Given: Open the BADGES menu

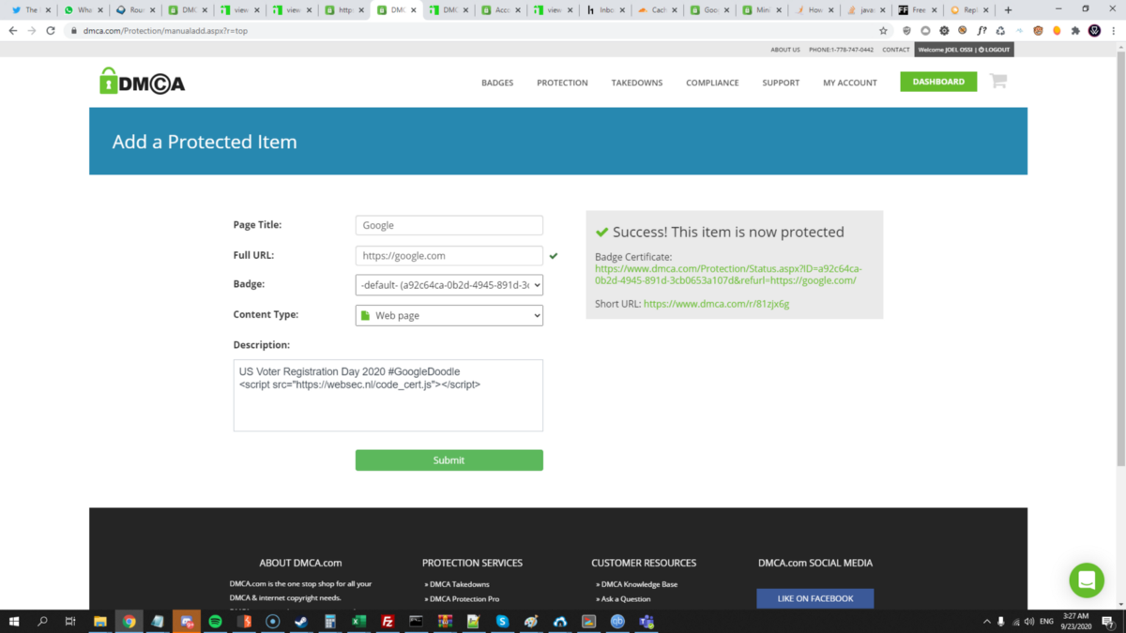Looking at the screenshot, I should pyautogui.click(x=497, y=83).
